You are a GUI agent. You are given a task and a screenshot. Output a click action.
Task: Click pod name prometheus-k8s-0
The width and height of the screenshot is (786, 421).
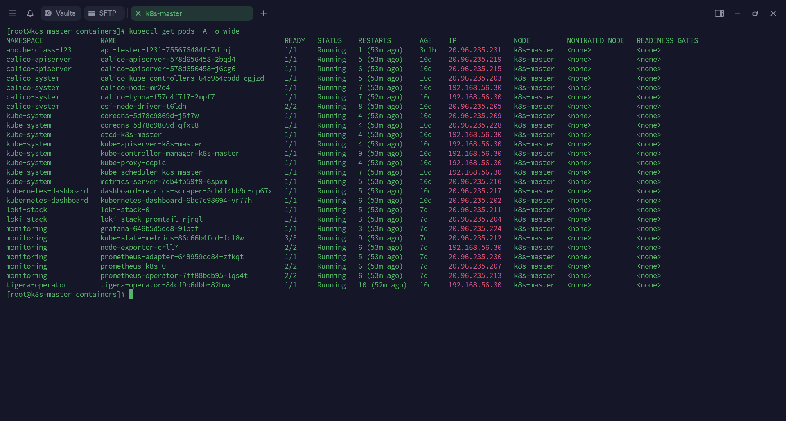(x=133, y=266)
